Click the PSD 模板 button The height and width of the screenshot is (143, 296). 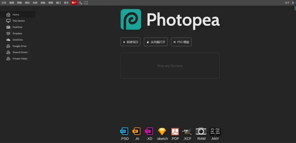181,42
